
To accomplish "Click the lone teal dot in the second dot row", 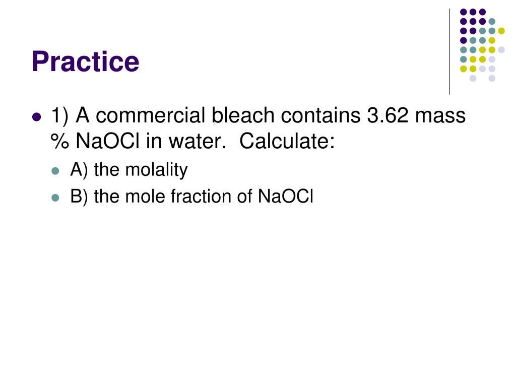I will tap(492, 22).
